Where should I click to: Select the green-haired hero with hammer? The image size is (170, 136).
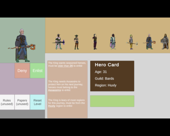[x=132, y=42]
